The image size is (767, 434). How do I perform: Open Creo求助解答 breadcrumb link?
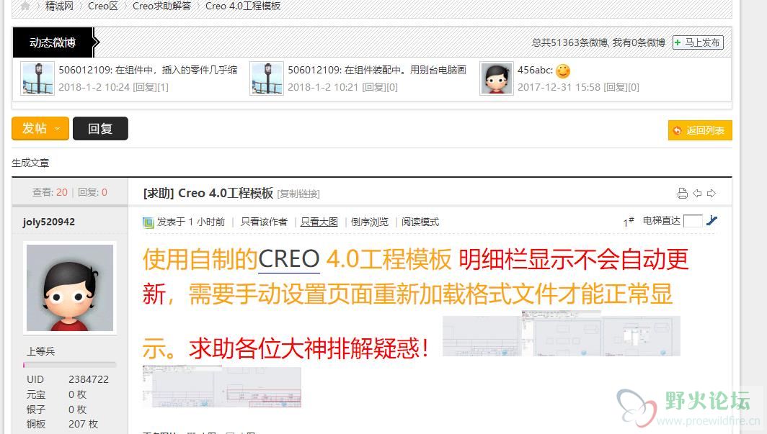[x=162, y=6]
